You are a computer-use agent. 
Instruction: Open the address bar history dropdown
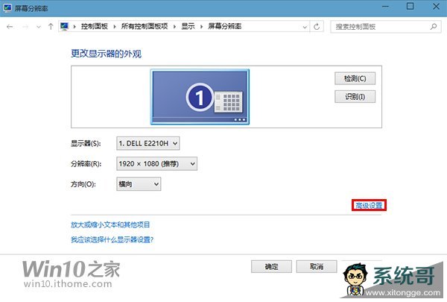click(x=305, y=27)
